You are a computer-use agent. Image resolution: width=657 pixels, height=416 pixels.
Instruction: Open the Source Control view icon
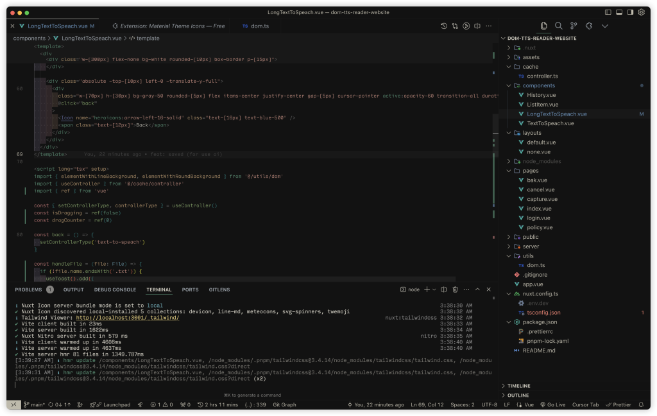pyautogui.click(x=574, y=26)
